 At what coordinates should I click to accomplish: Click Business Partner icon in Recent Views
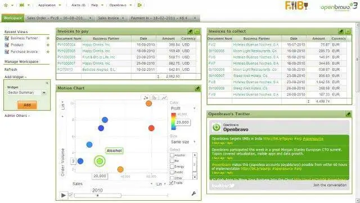pos(7,38)
